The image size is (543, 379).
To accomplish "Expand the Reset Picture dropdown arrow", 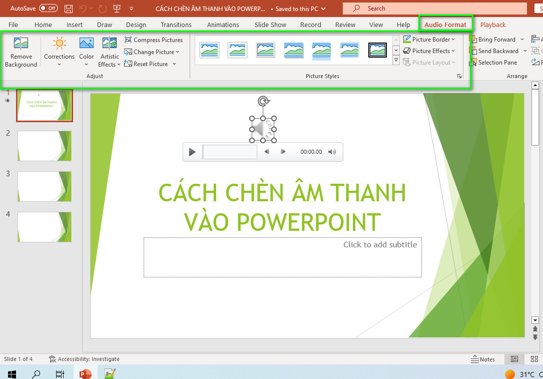I will [174, 64].
